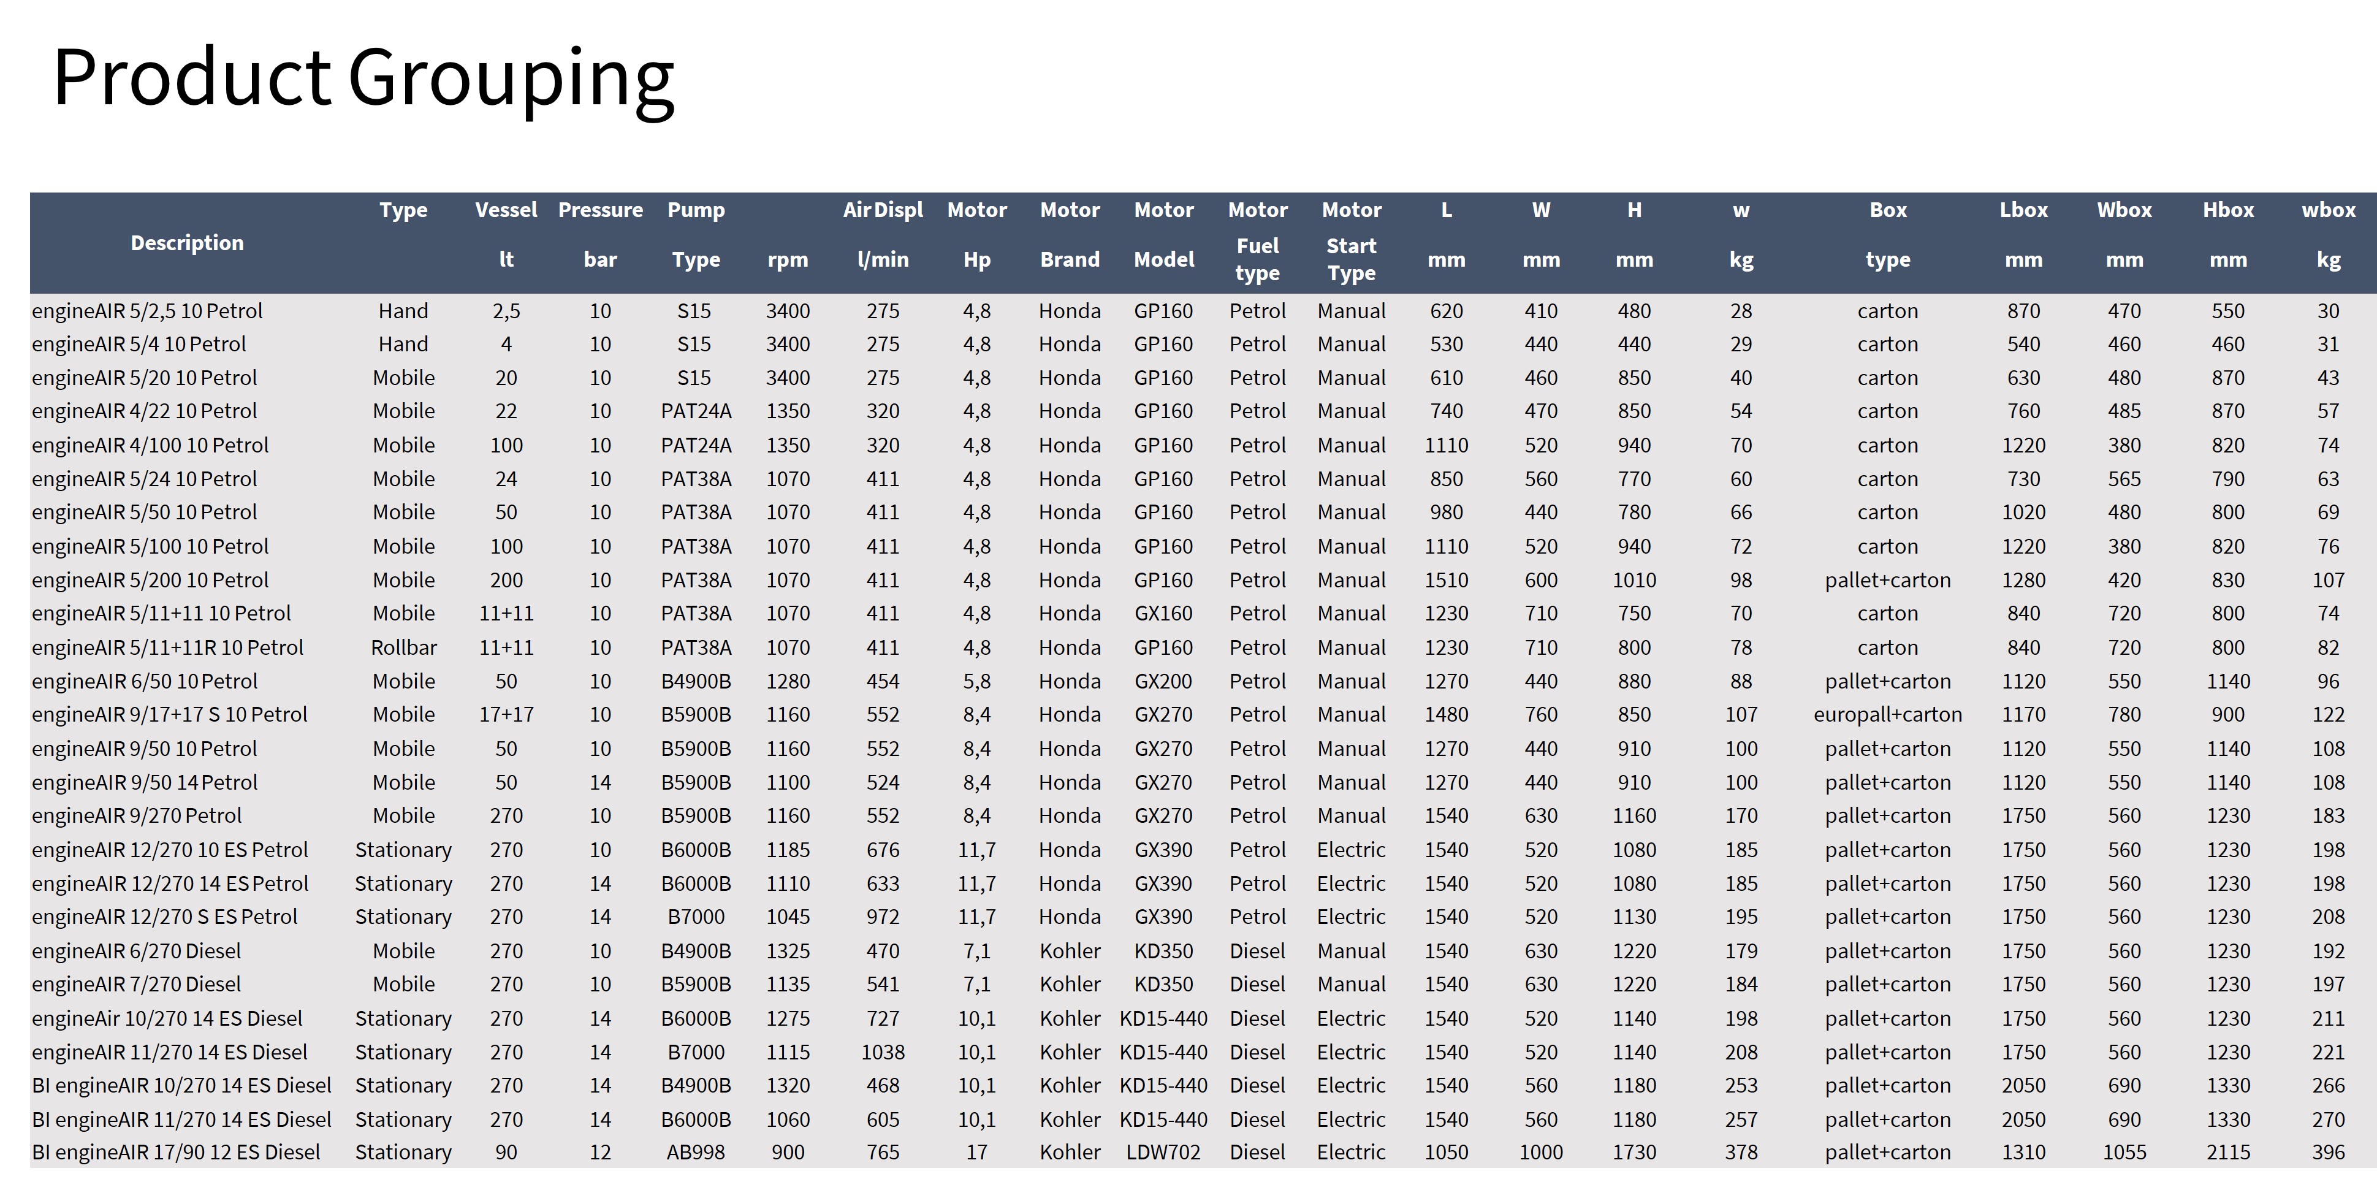Select the Box type column header

coord(1888,234)
